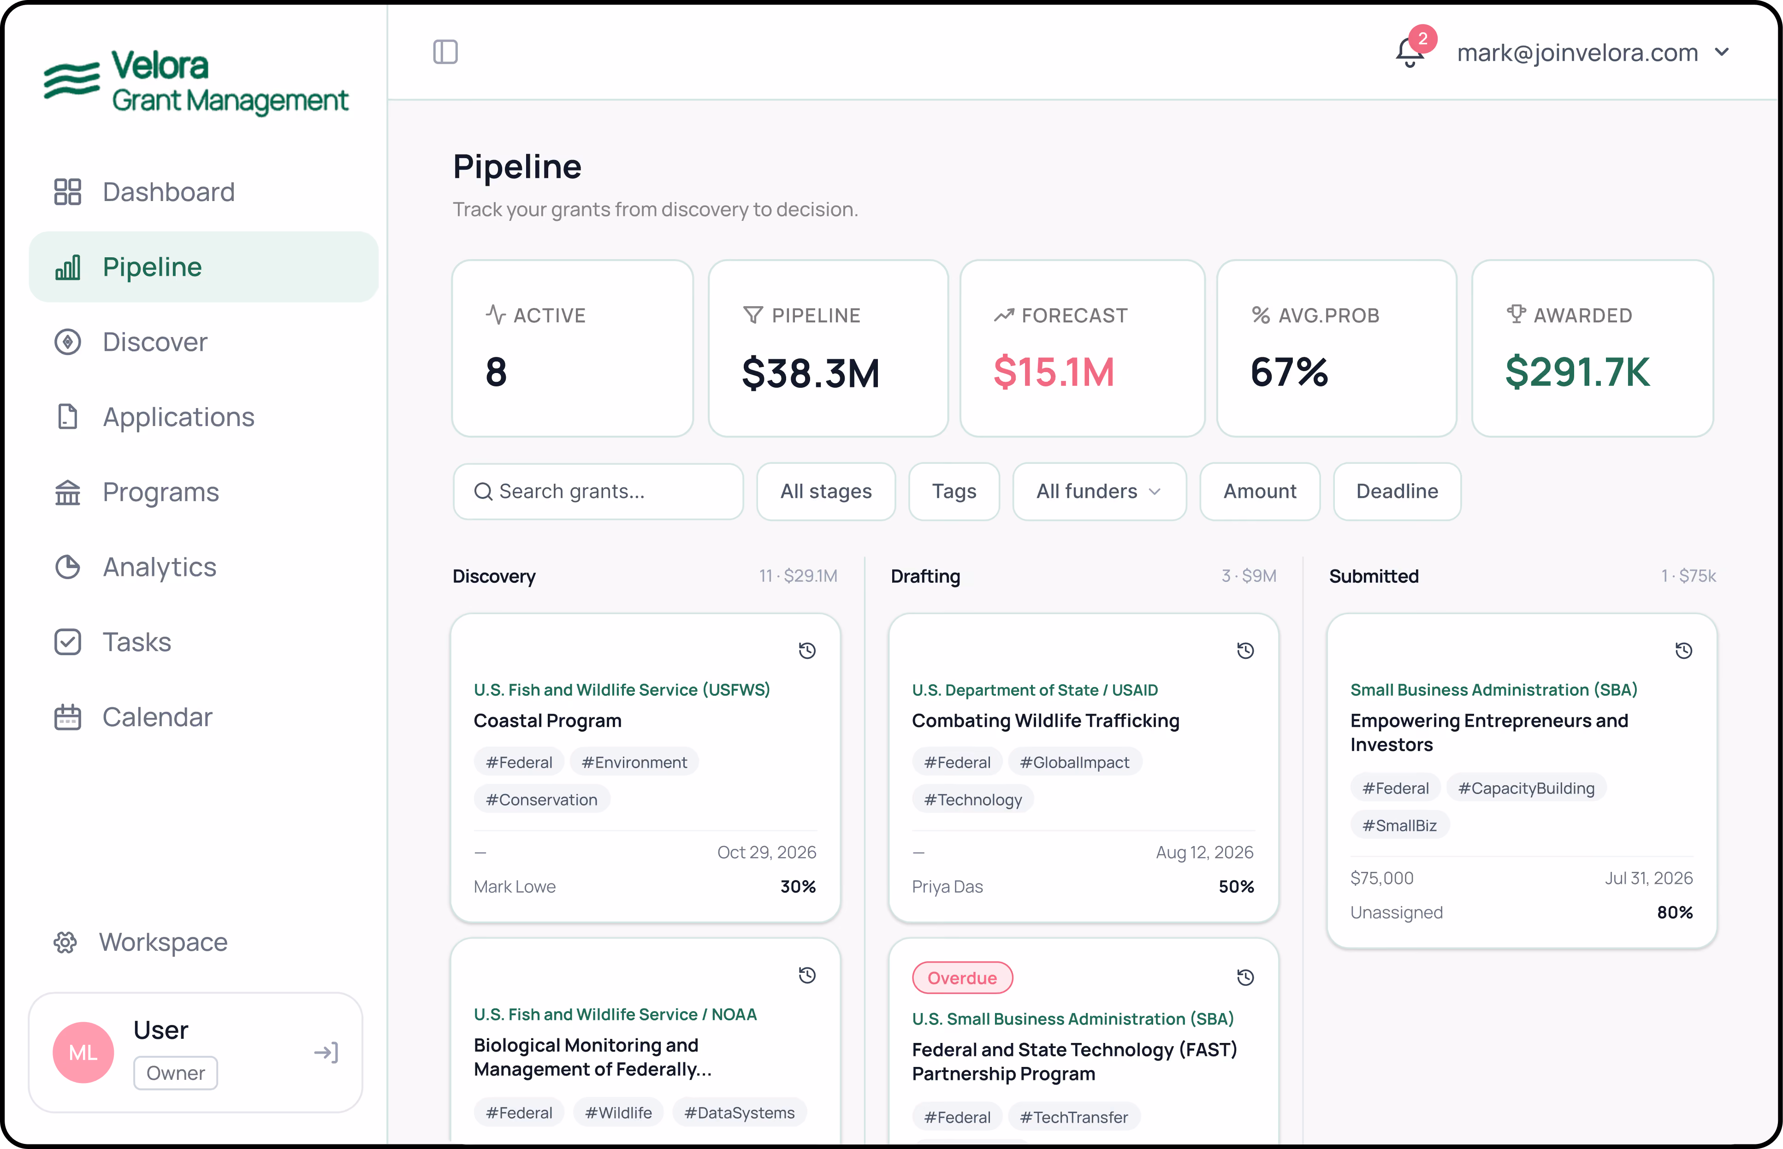Open the Biological Monitoring grant card

tap(646, 1041)
